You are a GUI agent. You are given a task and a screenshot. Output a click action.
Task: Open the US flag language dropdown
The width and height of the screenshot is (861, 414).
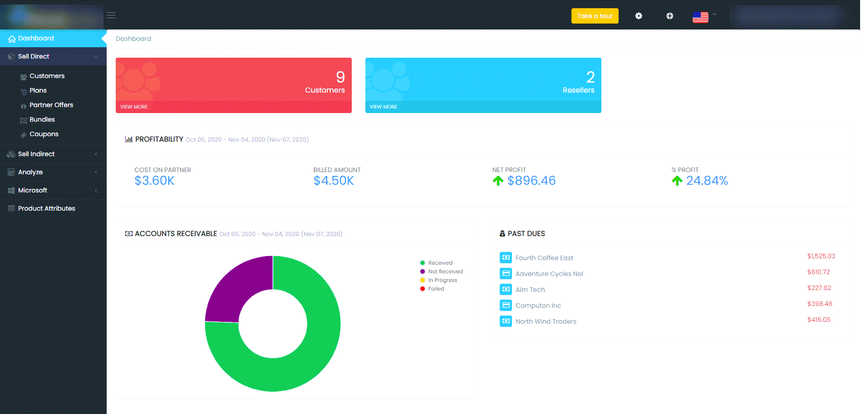[704, 17]
